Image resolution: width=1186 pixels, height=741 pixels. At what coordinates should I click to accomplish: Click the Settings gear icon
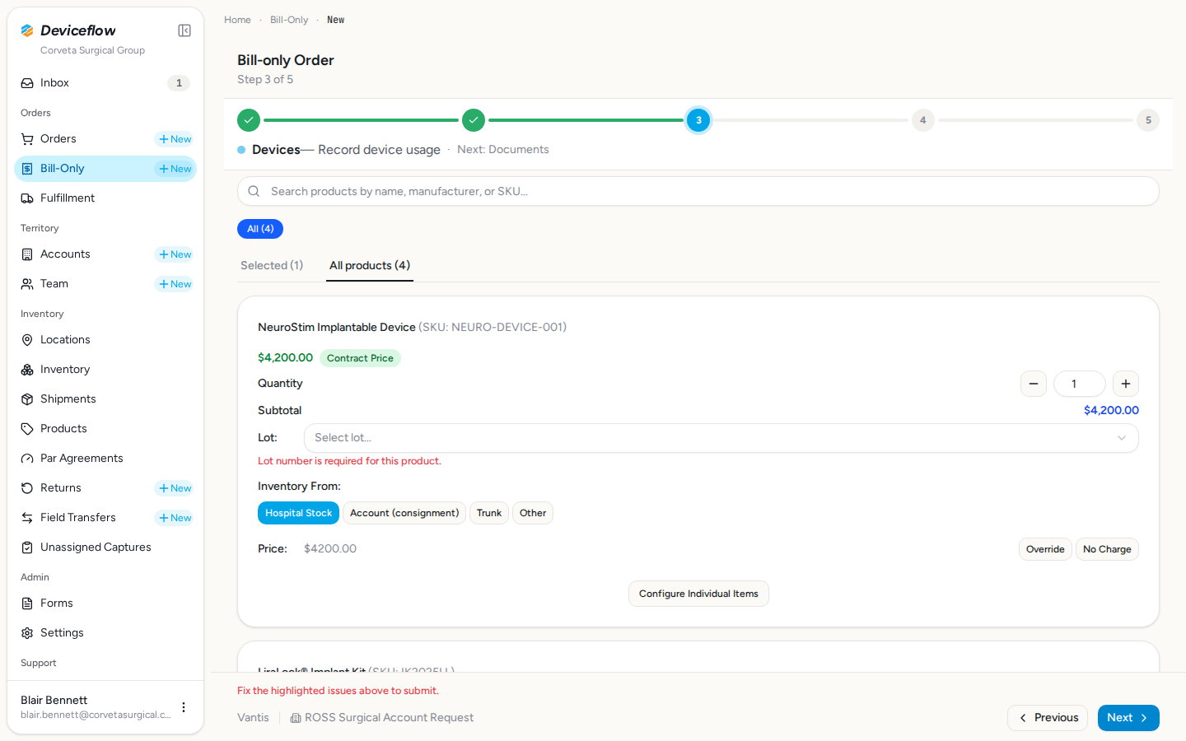tap(27, 633)
